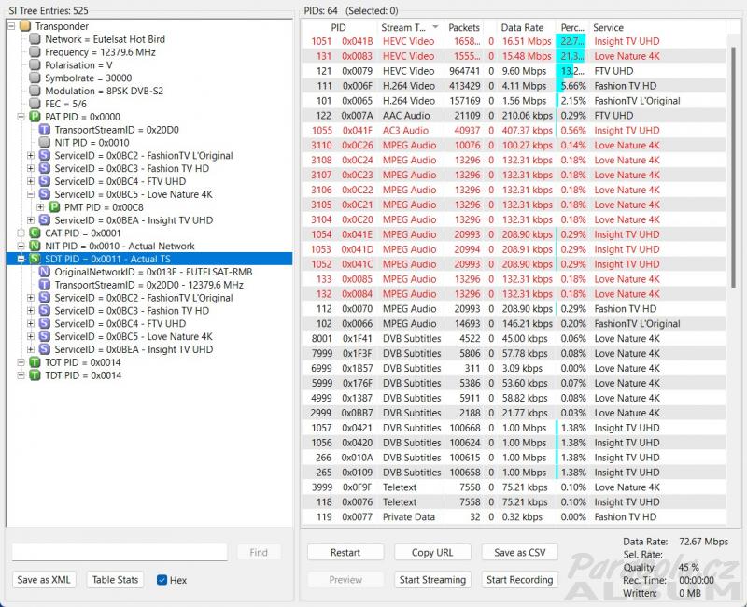Expand the NIT PID Actual Network node
Image resolution: width=747 pixels, height=607 pixels.
[x=21, y=246]
